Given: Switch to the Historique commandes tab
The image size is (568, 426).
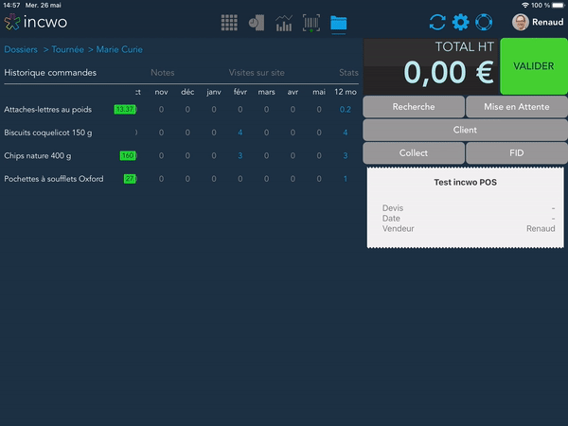Looking at the screenshot, I should pyautogui.click(x=50, y=73).
